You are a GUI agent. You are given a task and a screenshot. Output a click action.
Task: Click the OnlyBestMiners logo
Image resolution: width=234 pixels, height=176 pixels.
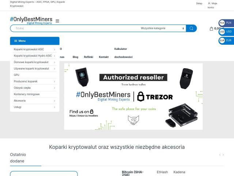31,21
